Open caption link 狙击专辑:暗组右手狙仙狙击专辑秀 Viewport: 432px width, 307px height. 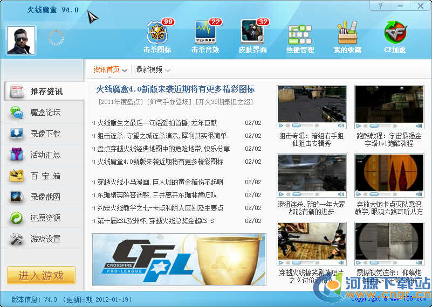pyautogui.click(x=312, y=139)
